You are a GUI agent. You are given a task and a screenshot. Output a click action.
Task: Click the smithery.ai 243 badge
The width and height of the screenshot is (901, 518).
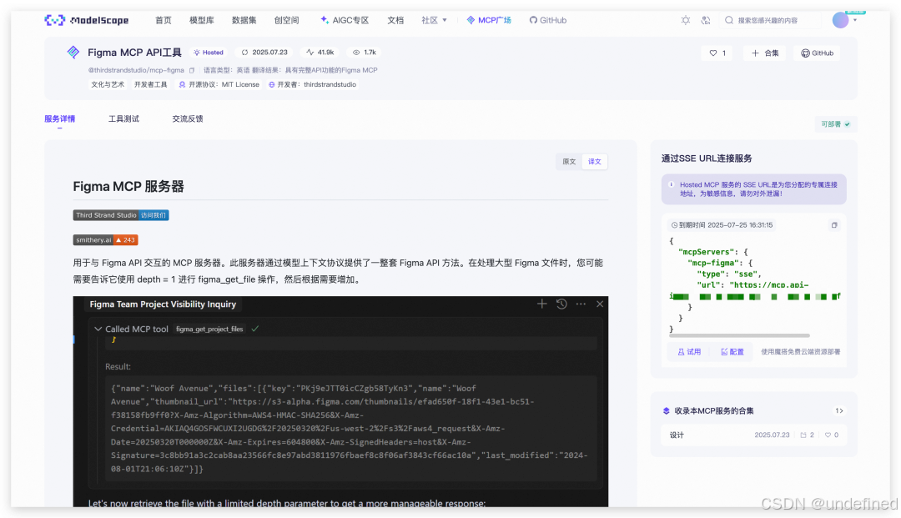106,240
